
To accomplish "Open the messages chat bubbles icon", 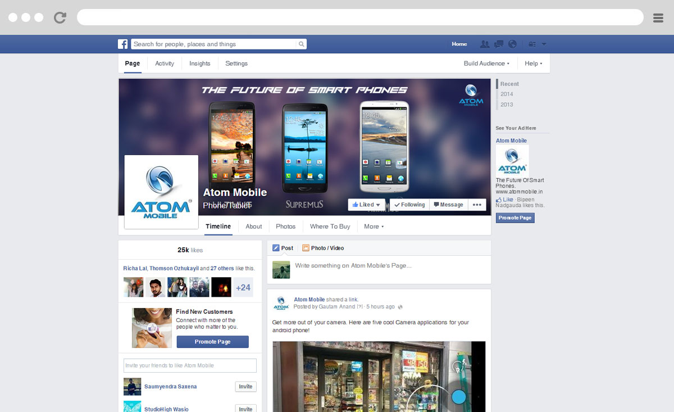I will click(498, 44).
